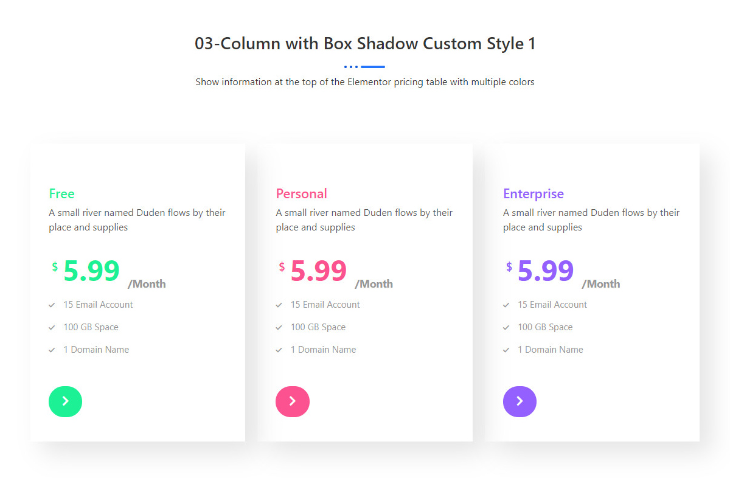Image resolution: width=730 pixels, height=478 pixels.
Task: Click the pink arrow button in Personal plan
Action: [x=293, y=401]
